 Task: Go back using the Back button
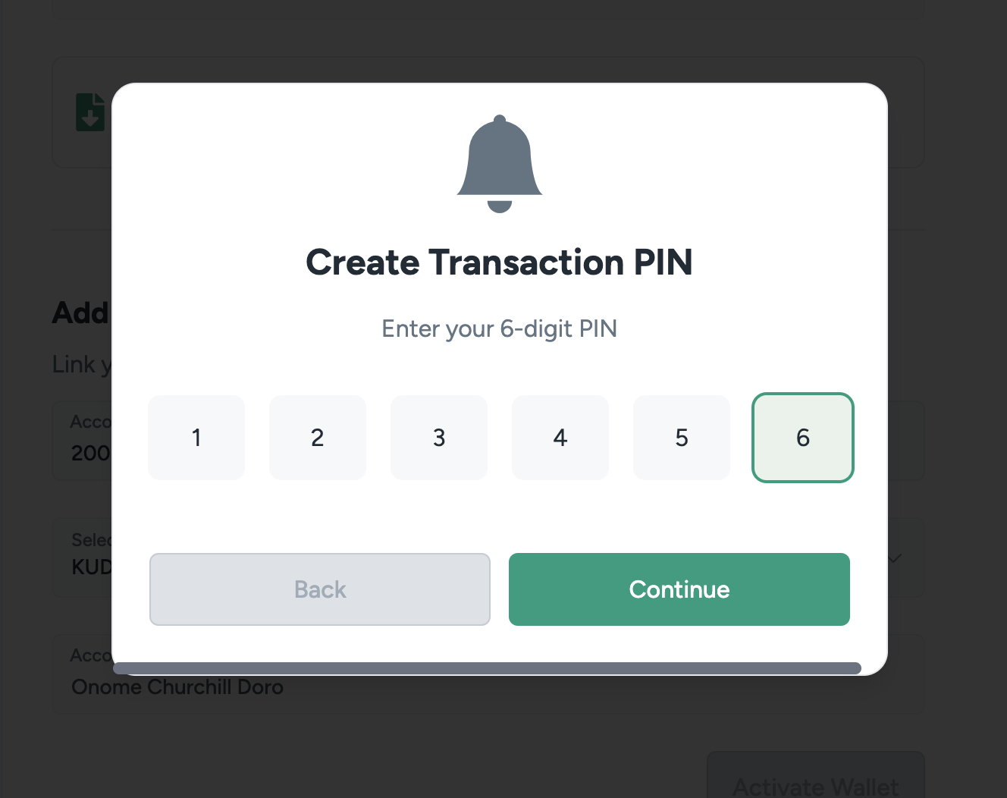click(x=320, y=589)
